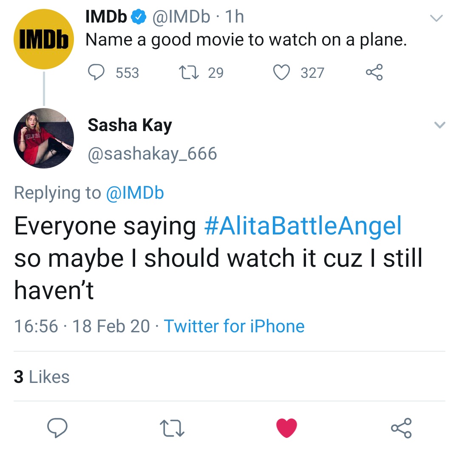Open the Sasha Kay display name
This screenshot has width=459, height=451.
[x=130, y=125]
